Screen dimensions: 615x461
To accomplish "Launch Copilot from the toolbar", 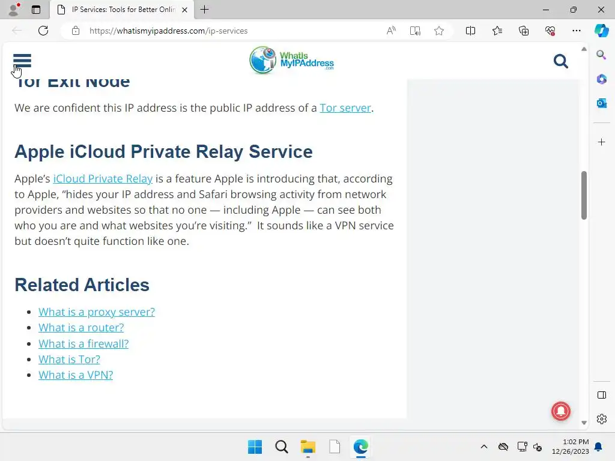I will pyautogui.click(x=601, y=31).
